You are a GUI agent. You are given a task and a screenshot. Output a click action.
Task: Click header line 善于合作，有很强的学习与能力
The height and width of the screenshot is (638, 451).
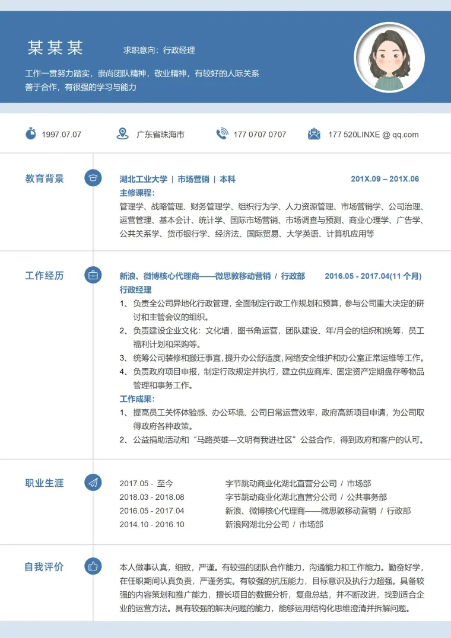click(x=81, y=87)
